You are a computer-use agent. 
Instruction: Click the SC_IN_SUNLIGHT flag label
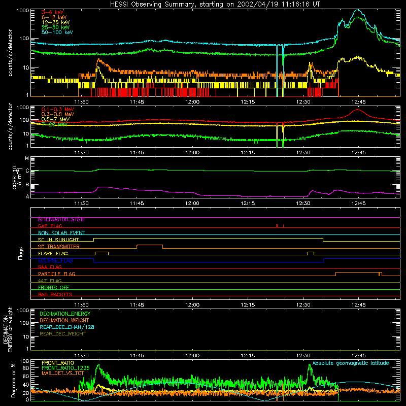(x=58, y=240)
